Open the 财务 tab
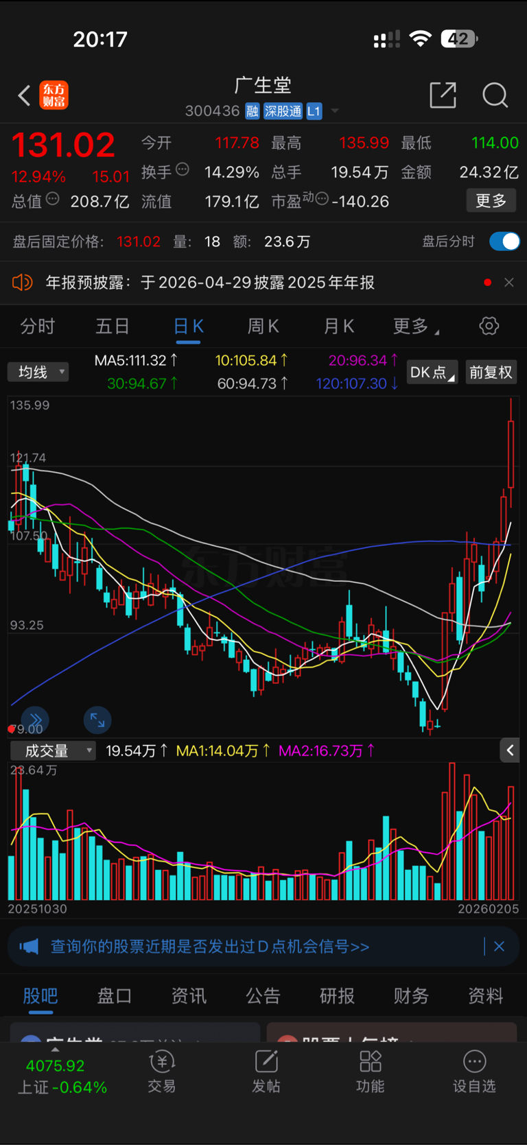This screenshot has height=1145, width=527. 411,996
